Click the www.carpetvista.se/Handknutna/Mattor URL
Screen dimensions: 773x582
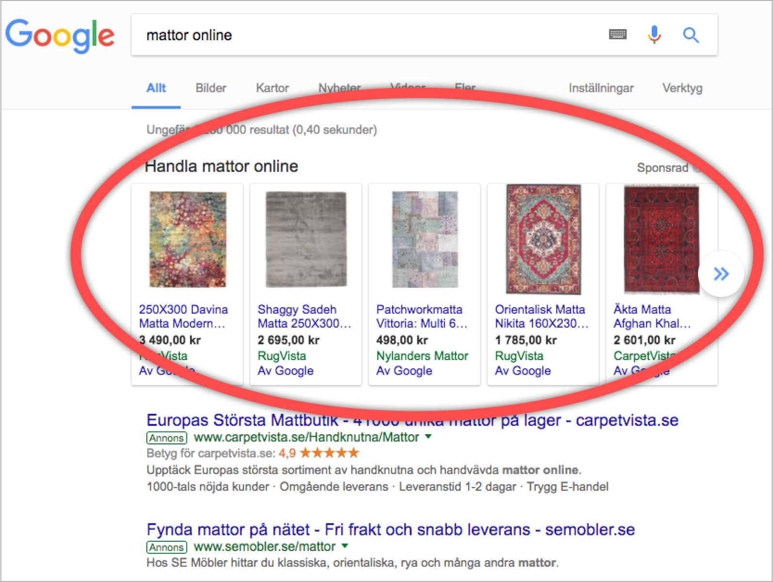click(x=306, y=437)
